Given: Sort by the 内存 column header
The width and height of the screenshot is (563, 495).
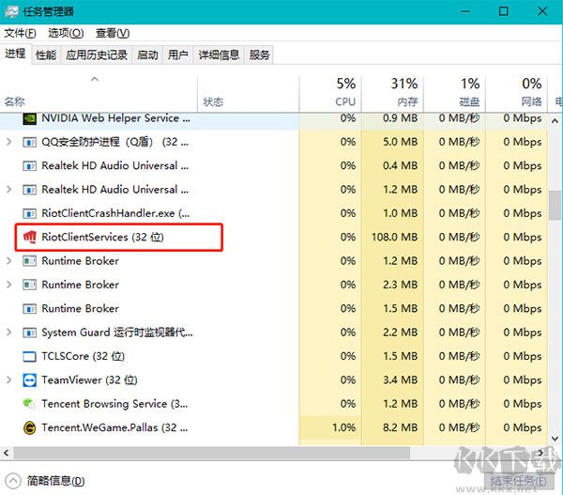Looking at the screenshot, I should [392, 92].
